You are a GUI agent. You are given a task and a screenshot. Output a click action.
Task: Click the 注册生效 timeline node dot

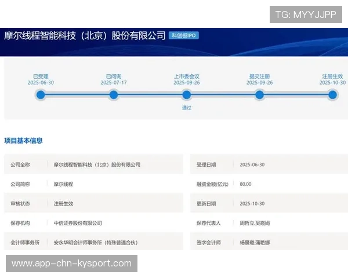[x=332, y=95]
